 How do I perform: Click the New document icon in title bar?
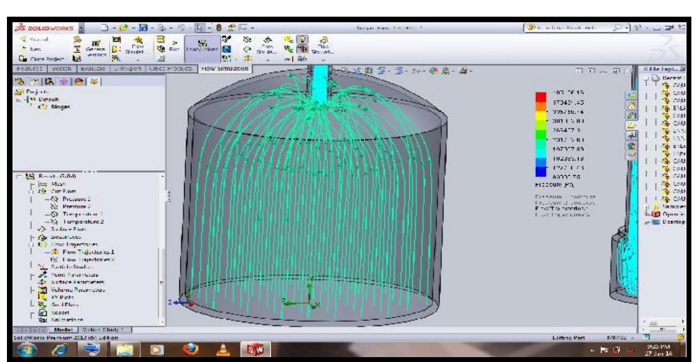coord(104,28)
